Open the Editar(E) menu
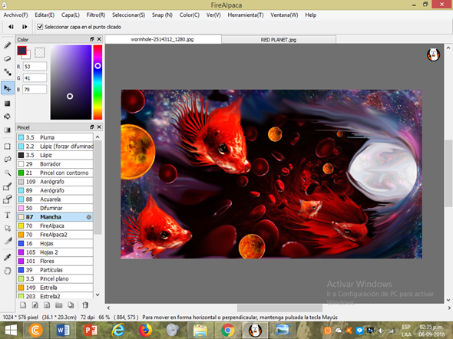 coord(45,15)
